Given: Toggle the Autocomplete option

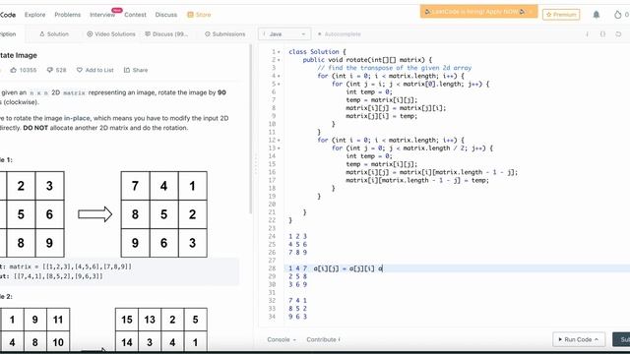Looking at the screenshot, I should (339, 34).
